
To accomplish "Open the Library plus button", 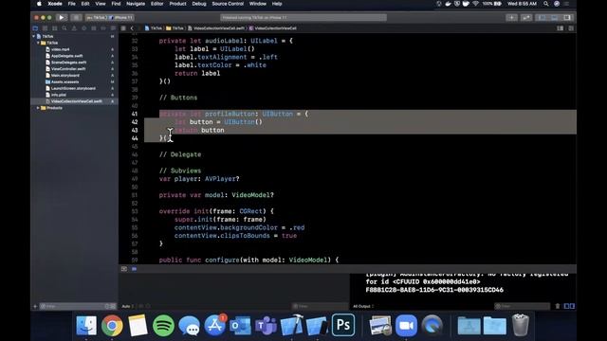I will pos(511,17).
